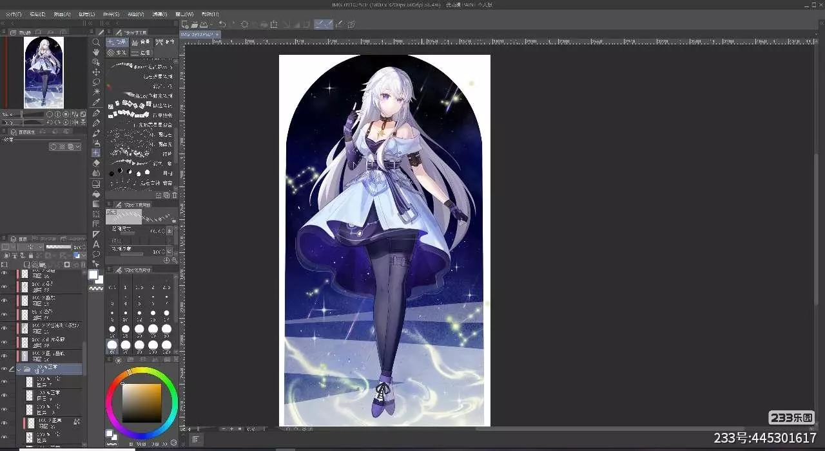Collapse the selected layer folder chevron
The height and width of the screenshot is (451, 825).
point(19,369)
